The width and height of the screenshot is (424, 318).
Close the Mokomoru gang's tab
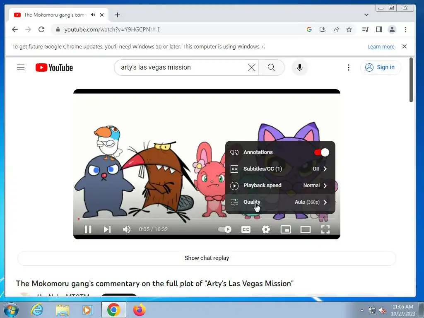pos(102,15)
